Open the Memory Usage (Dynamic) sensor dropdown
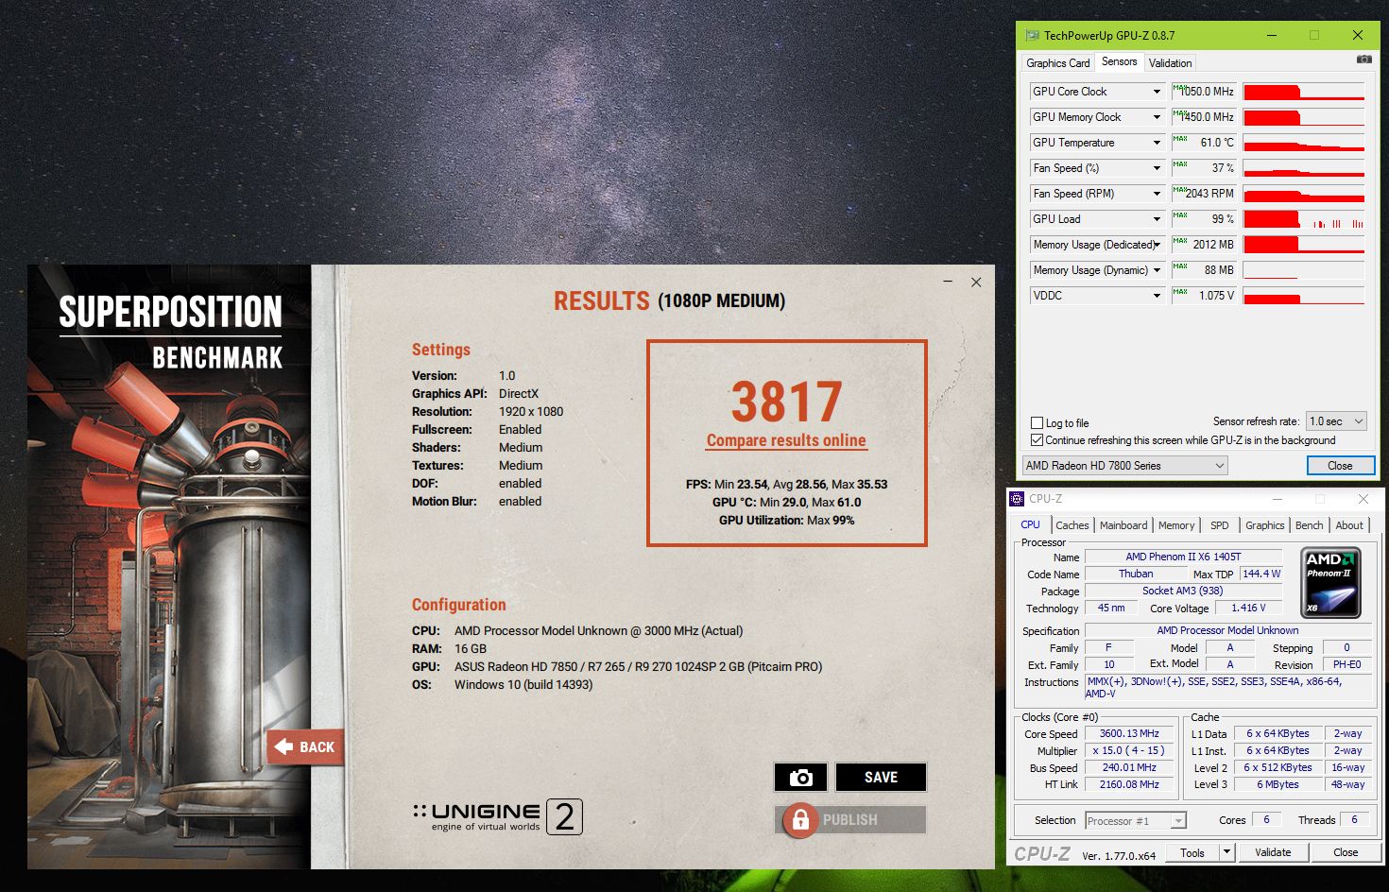Viewport: 1389px width, 892px height. pos(1157,270)
